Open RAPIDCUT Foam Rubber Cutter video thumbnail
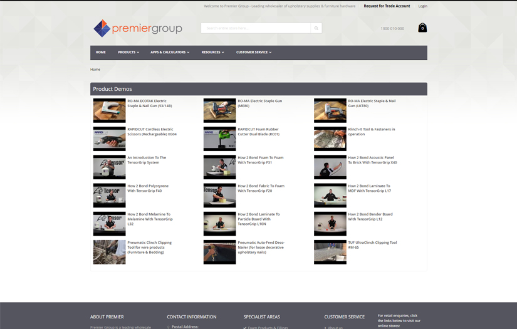517x329 pixels. [x=219, y=138]
